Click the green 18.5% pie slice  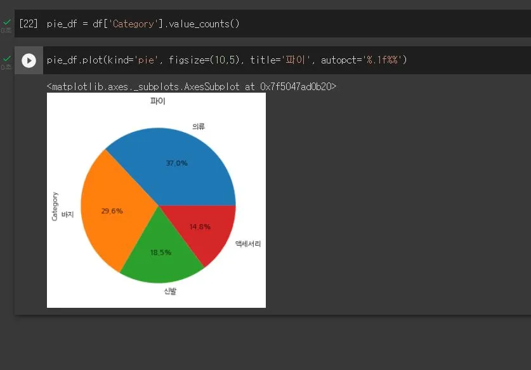coord(161,253)
